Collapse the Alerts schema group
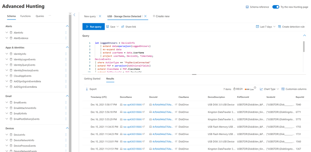Viewport: 311px width, 152px height. [x=67, y=26]
